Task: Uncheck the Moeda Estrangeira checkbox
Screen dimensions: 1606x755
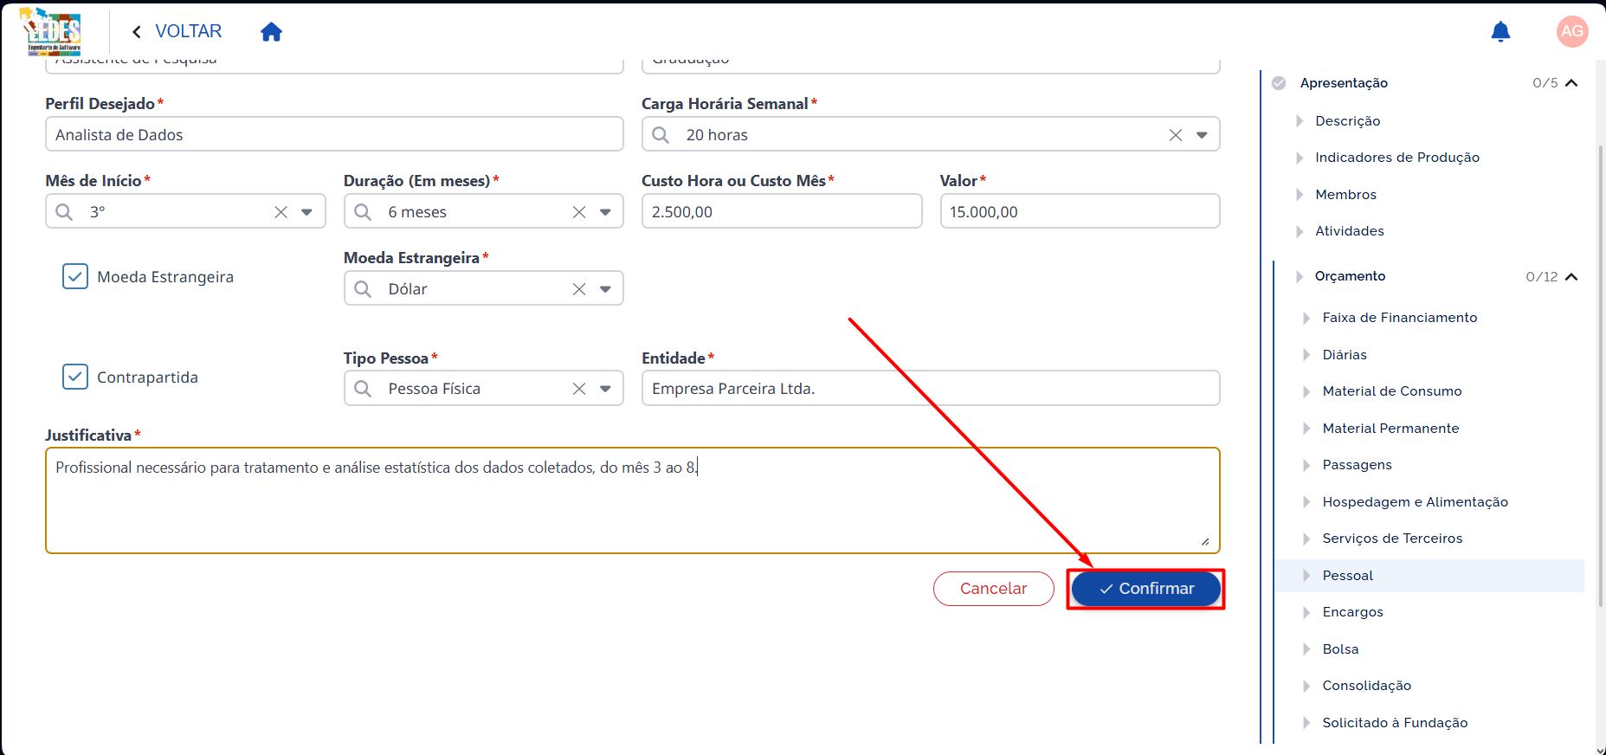Action: [x=75, y=277]
